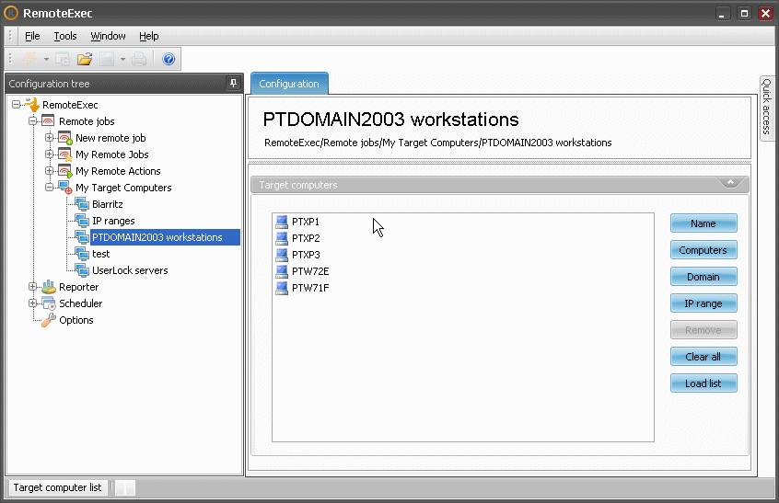Open the launch dropdown arrow in toolbar

[x=46, y=60]
